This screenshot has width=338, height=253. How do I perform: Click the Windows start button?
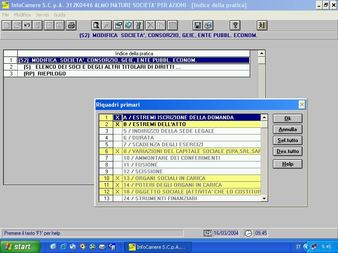[x=20, y=247]
